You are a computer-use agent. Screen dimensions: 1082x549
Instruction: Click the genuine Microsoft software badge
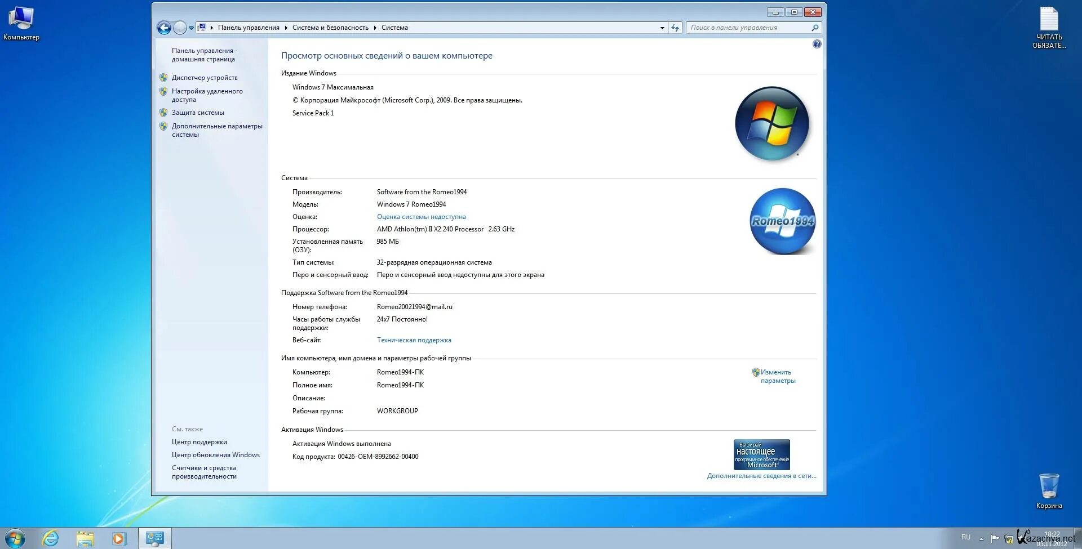pyautogui.click(x=762, y=455)
